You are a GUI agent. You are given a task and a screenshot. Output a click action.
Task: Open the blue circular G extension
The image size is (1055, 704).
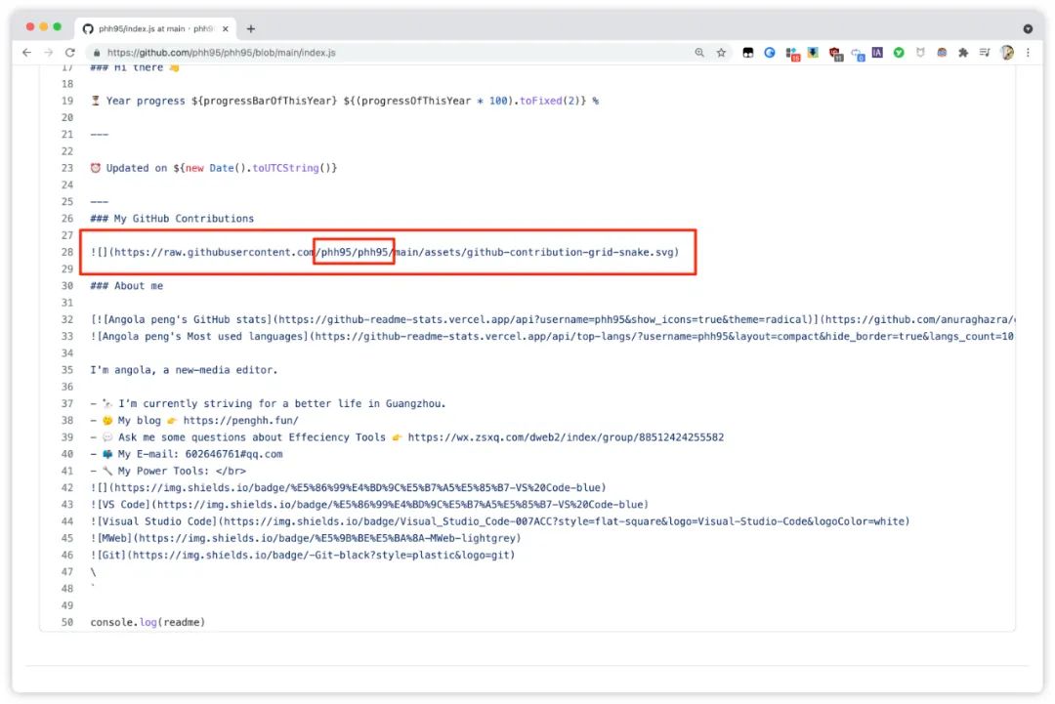tap(770, 53)
